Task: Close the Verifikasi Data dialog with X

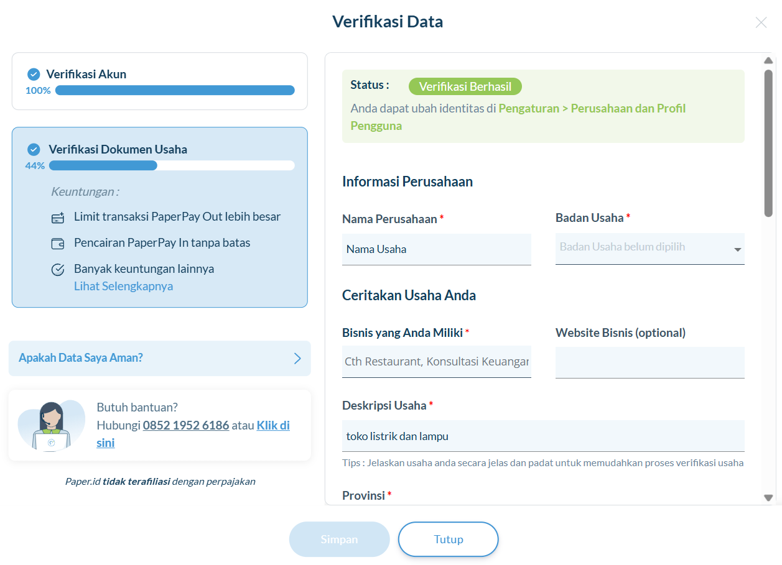Action: (x=760, y=22)
